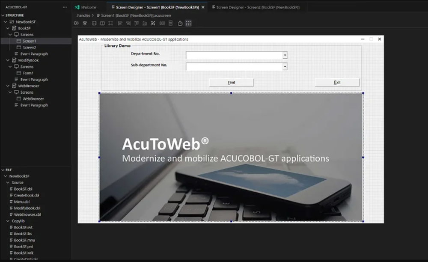Collapse the Copylib folder
428x262 pixels.
(8, 221)
